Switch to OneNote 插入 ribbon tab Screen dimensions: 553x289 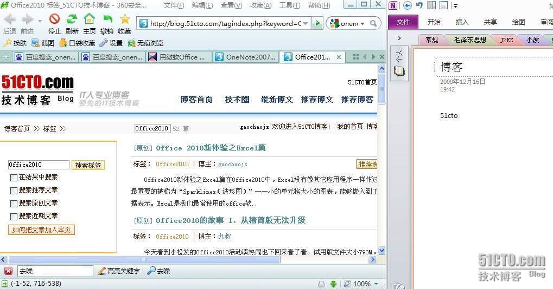(462, 22)
